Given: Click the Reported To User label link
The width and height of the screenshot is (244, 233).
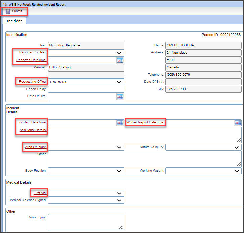Looking at the screenshot, I should coord(33,52).
